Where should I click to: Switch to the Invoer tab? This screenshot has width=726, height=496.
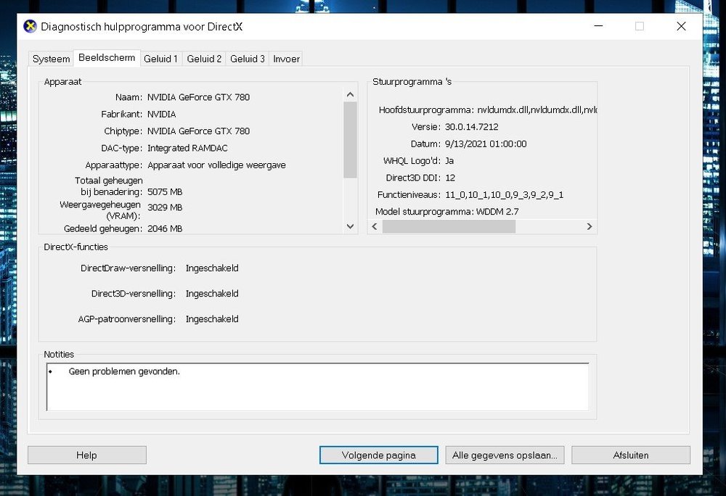pos(285,59)
